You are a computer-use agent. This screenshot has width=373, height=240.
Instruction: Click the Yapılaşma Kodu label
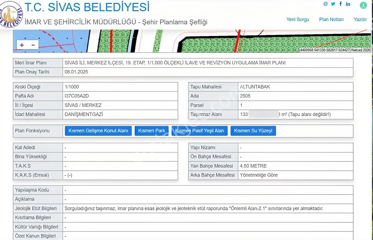click(x=32, y=190)
